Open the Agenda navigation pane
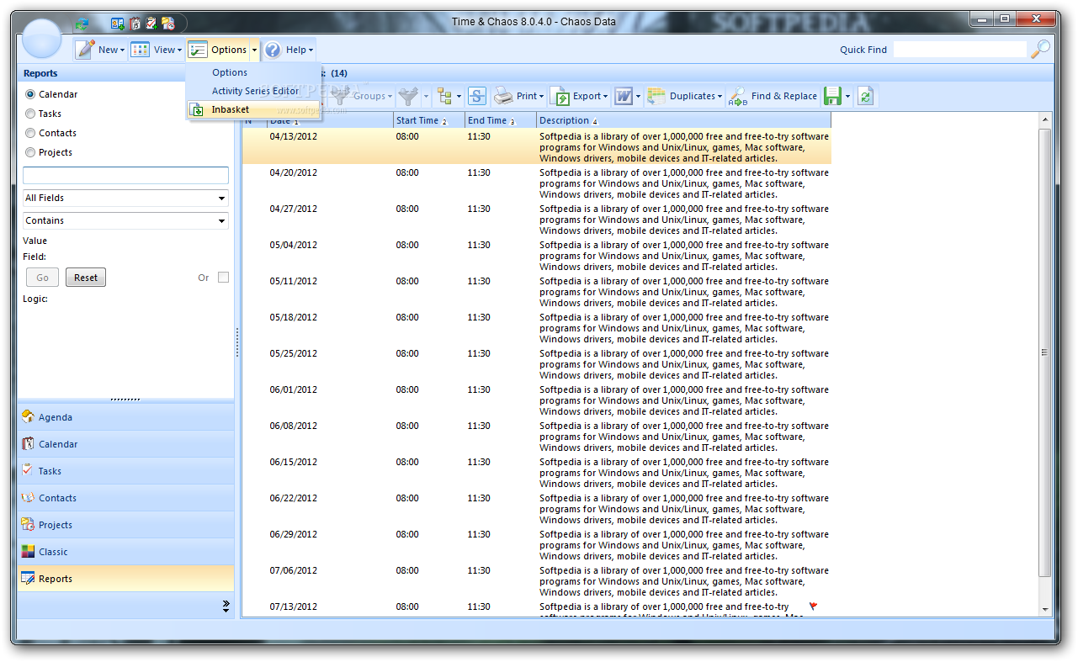 (x=125, y=417)
